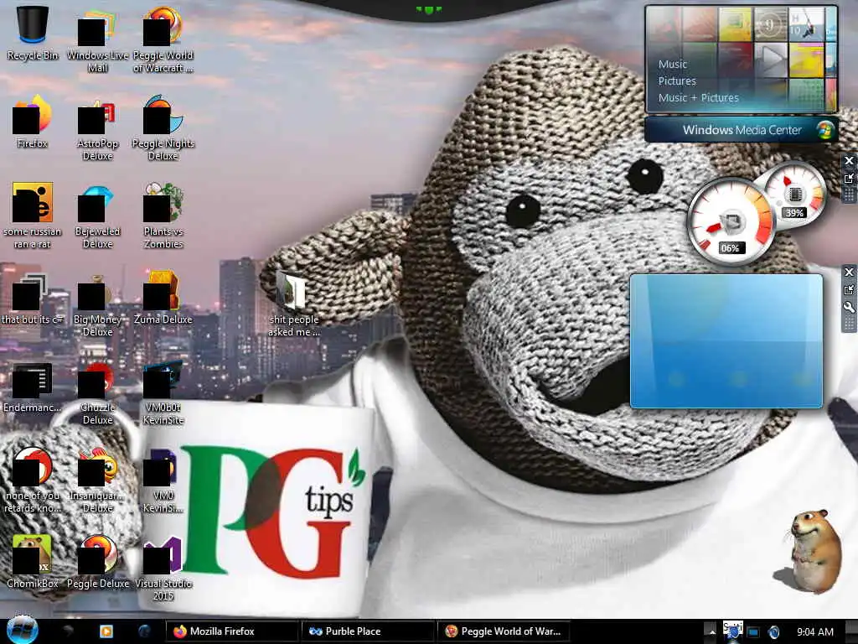Click the CPU meter gadget dial showing 06%
Viewport: 858px width, 644px height.
731,221
